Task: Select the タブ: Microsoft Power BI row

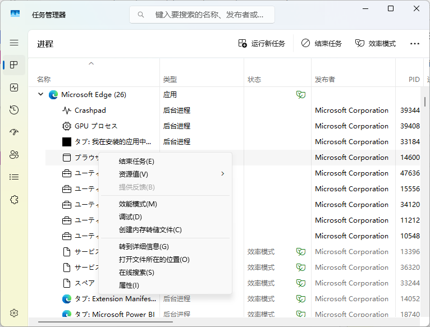Action: (232, 315)
